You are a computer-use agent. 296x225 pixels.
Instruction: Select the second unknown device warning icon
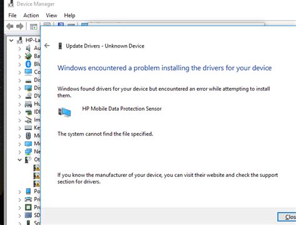click(x=37, y=176)
